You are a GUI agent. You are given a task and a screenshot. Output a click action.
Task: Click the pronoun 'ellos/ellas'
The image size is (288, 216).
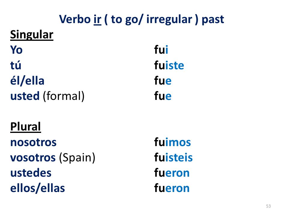[37, 188]
